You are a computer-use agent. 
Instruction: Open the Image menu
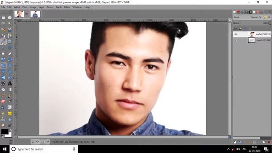point(33,7)
